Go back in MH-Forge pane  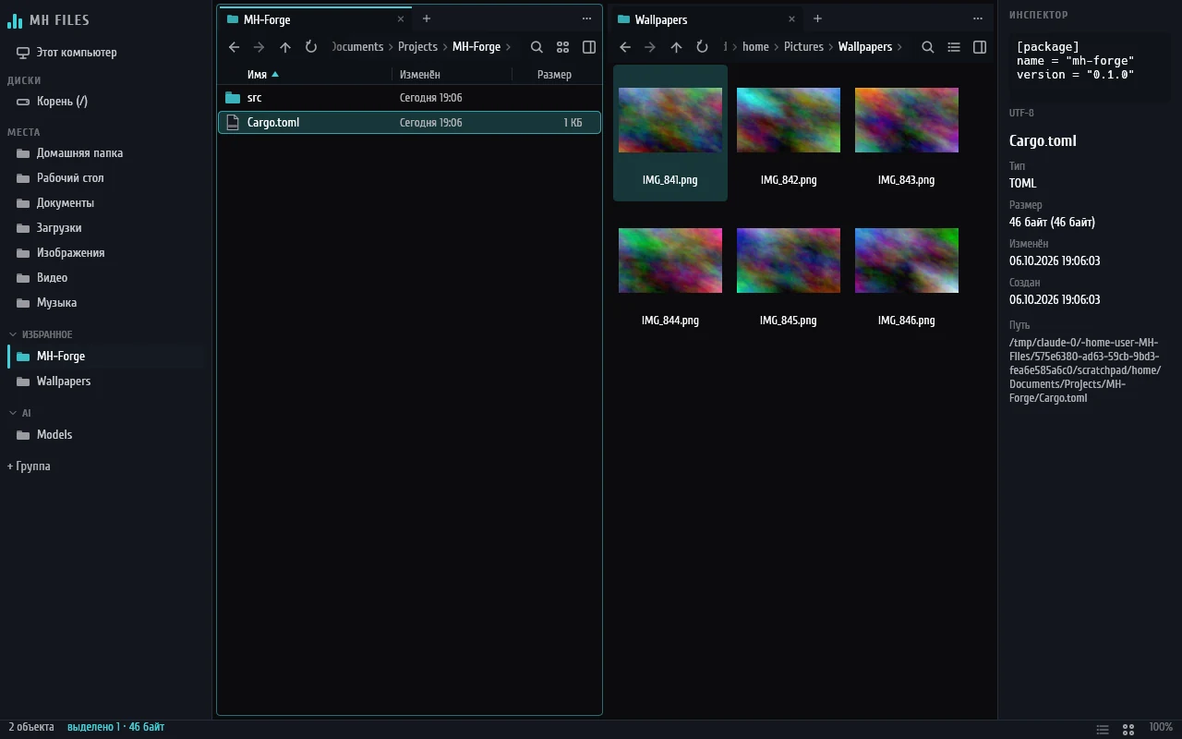234,47
